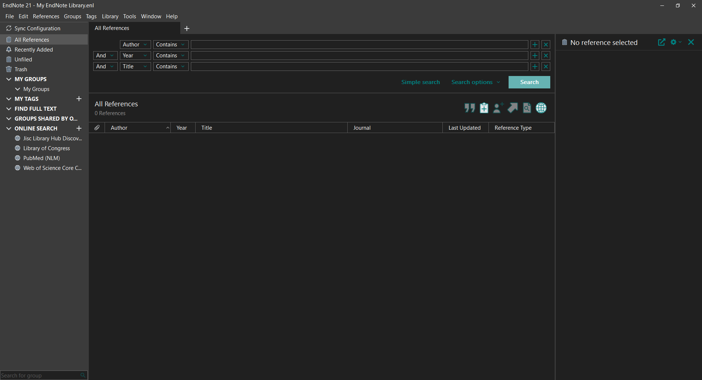Switch to Simple search
Image resolution: width=702 pixels, height=380 pixels.
click(420, 82)
